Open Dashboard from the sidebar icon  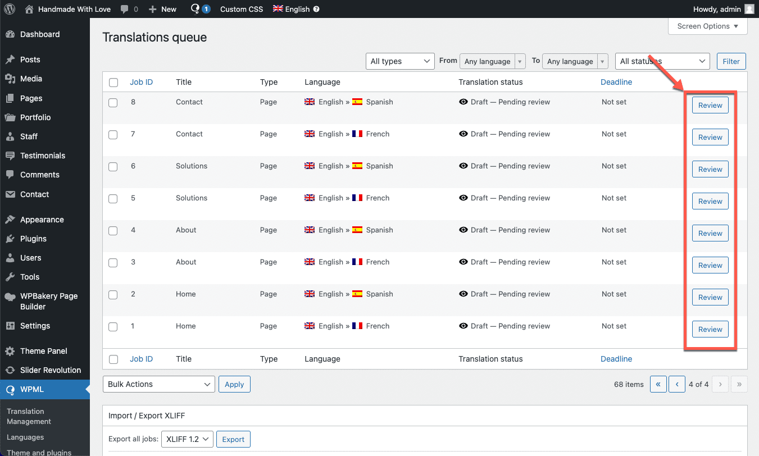[10, 34]
